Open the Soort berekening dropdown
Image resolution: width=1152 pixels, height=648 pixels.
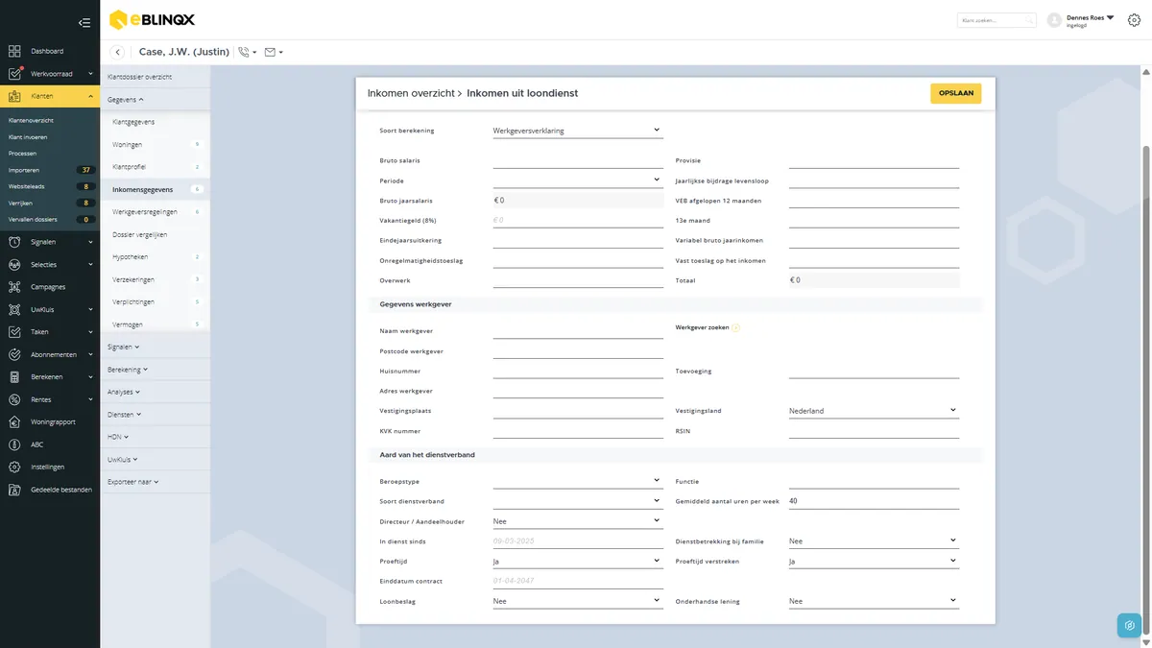(577, 130)
